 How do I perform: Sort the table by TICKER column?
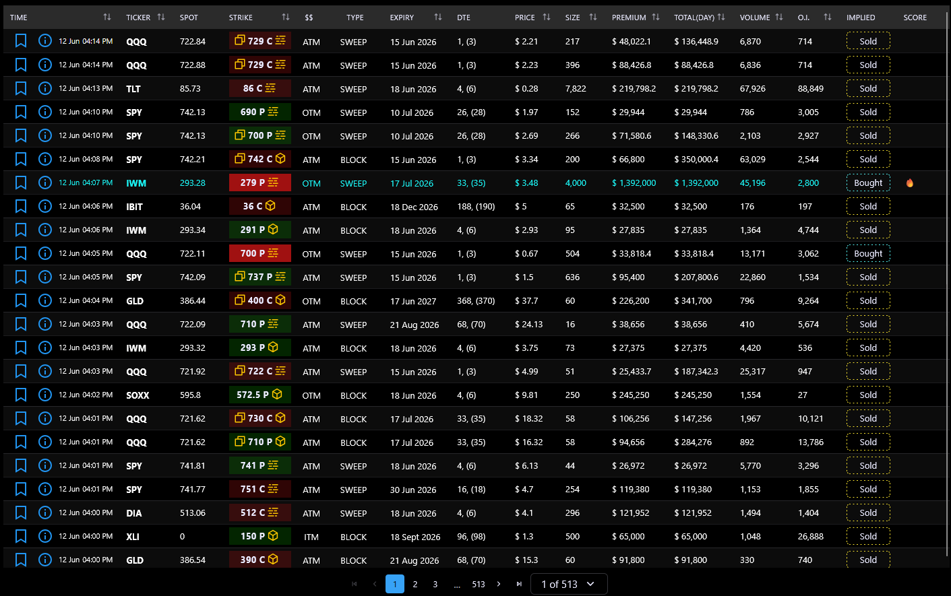(x=161, y=17)
